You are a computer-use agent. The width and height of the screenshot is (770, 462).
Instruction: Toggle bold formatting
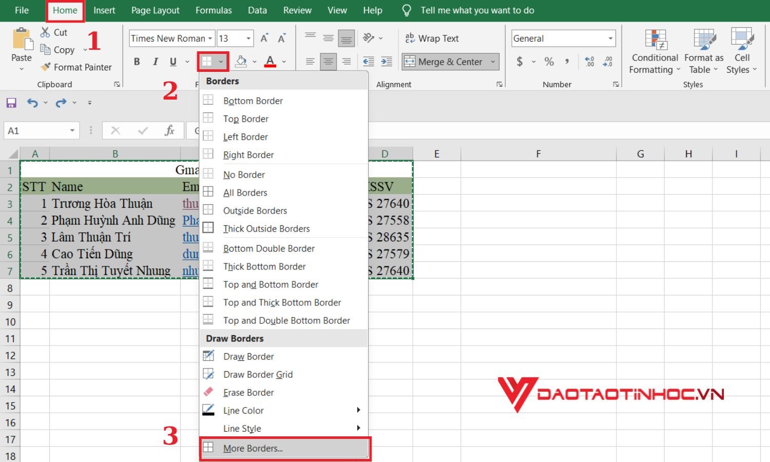click(137, 61)
